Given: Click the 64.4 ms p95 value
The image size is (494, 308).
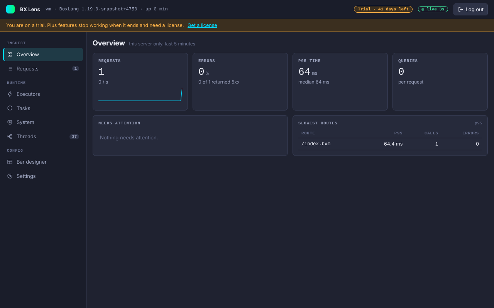Looking at the screenshot, I should pyautogui.click(x=393, y=144).
